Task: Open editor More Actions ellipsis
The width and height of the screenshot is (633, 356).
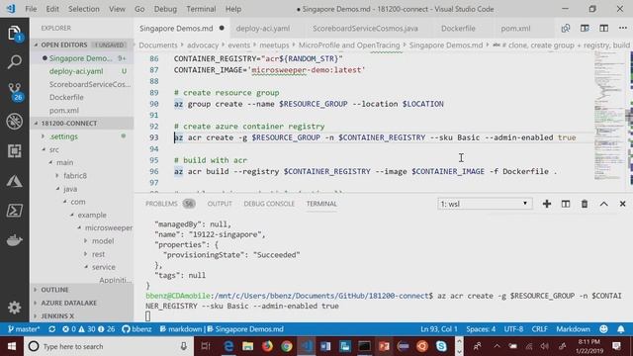Action: tap(623, 29)
